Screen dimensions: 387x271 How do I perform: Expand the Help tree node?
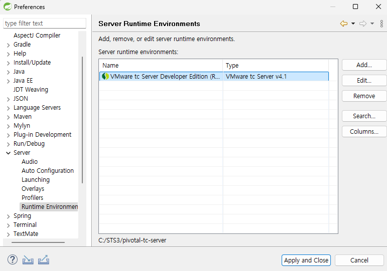(9, 54)
